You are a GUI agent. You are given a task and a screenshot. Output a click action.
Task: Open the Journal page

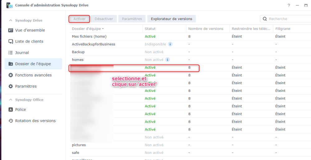33,53
